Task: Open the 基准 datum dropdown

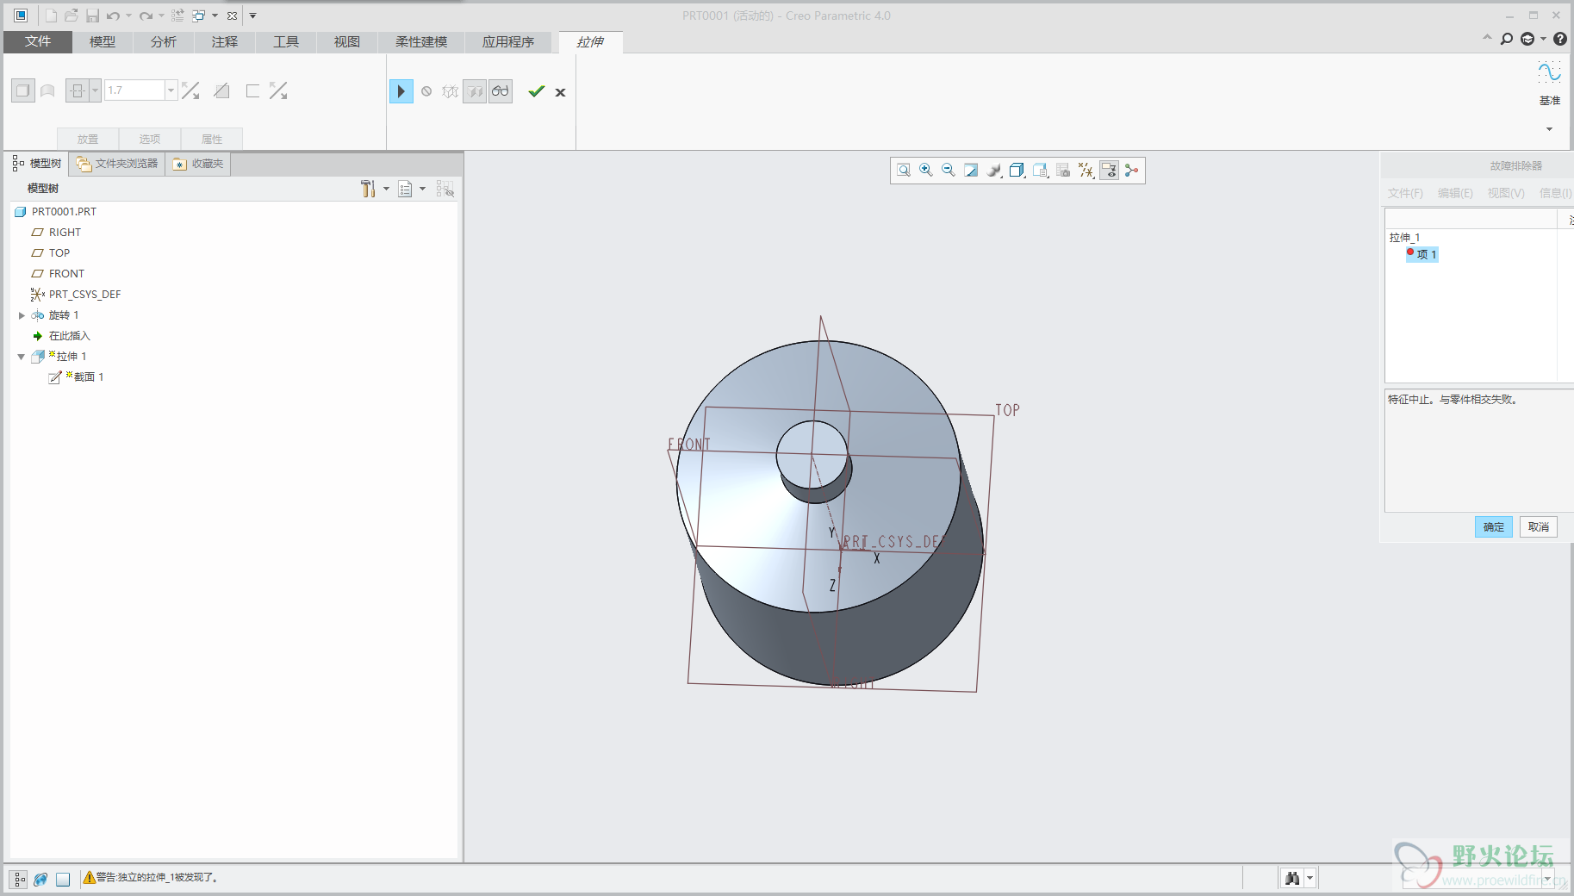Action: 1549,129
